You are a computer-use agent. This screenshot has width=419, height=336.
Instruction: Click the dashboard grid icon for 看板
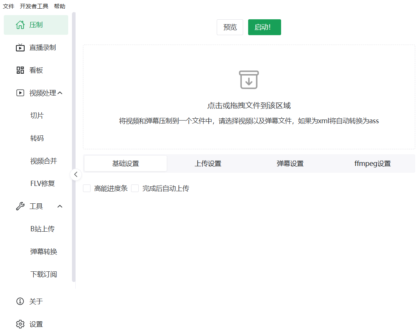click(x=20, y=70)
